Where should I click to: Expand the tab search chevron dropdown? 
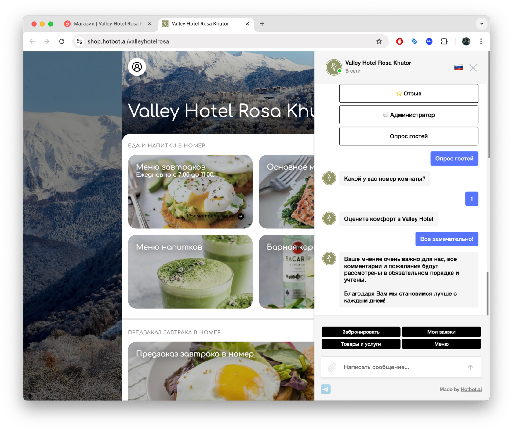pos(482,23)
